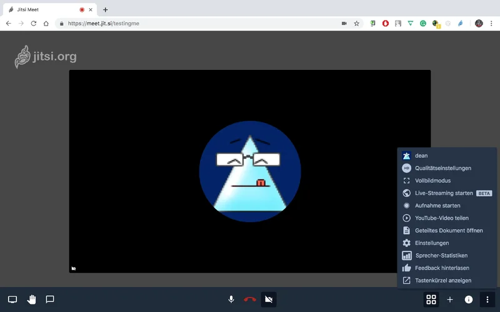Click the plus invite icon in toolbar
The height and width of the screenshot is (312, 500).
tap(450, 300)
